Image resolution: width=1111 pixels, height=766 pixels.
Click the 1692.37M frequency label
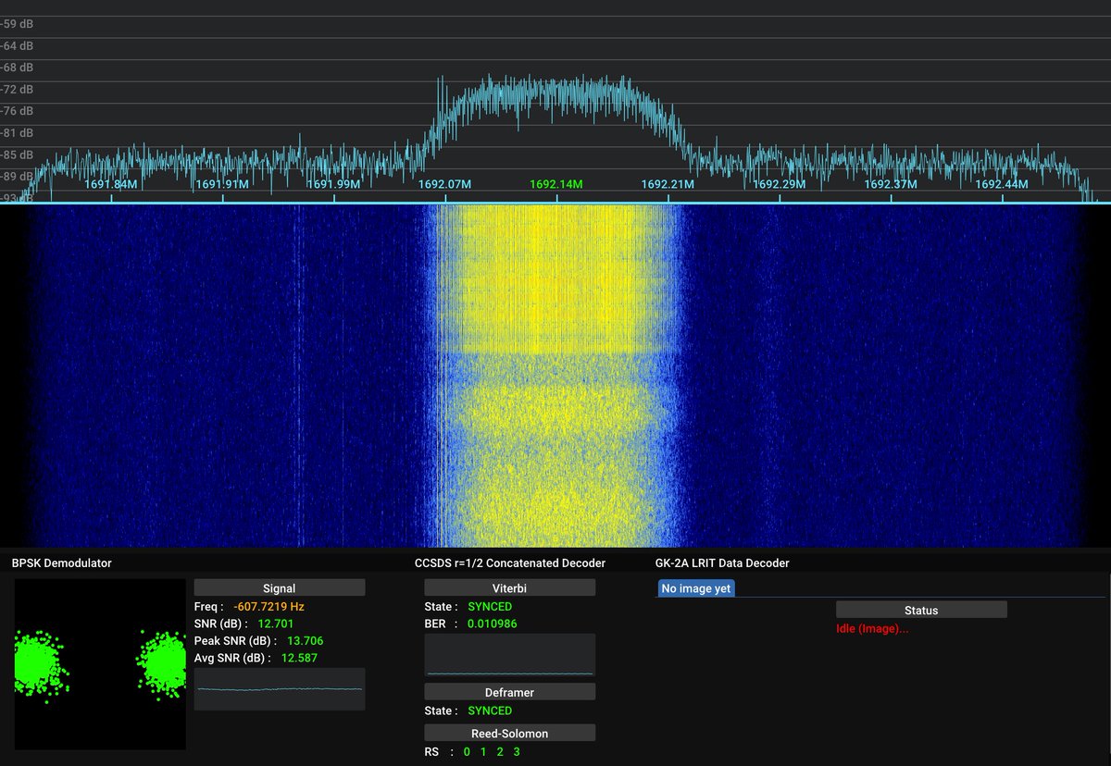891,184
